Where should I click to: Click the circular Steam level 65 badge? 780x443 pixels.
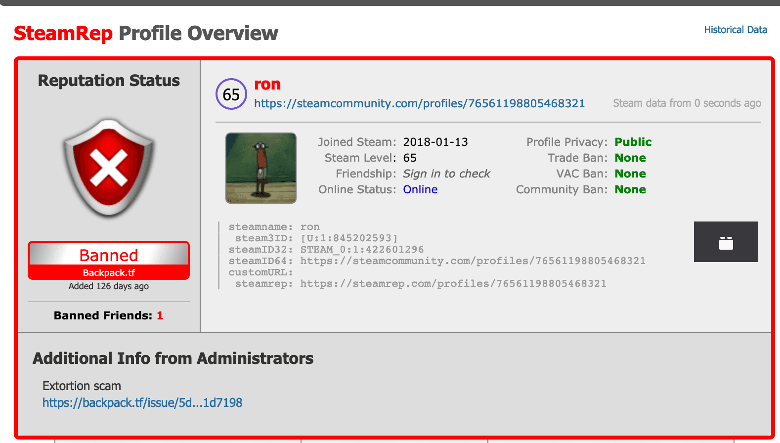click(x=231, y=94)
